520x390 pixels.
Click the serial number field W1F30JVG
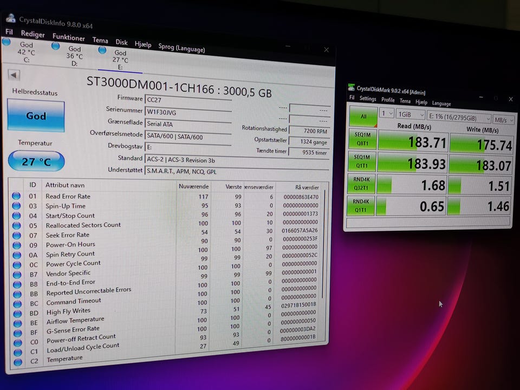pos(188,112)
